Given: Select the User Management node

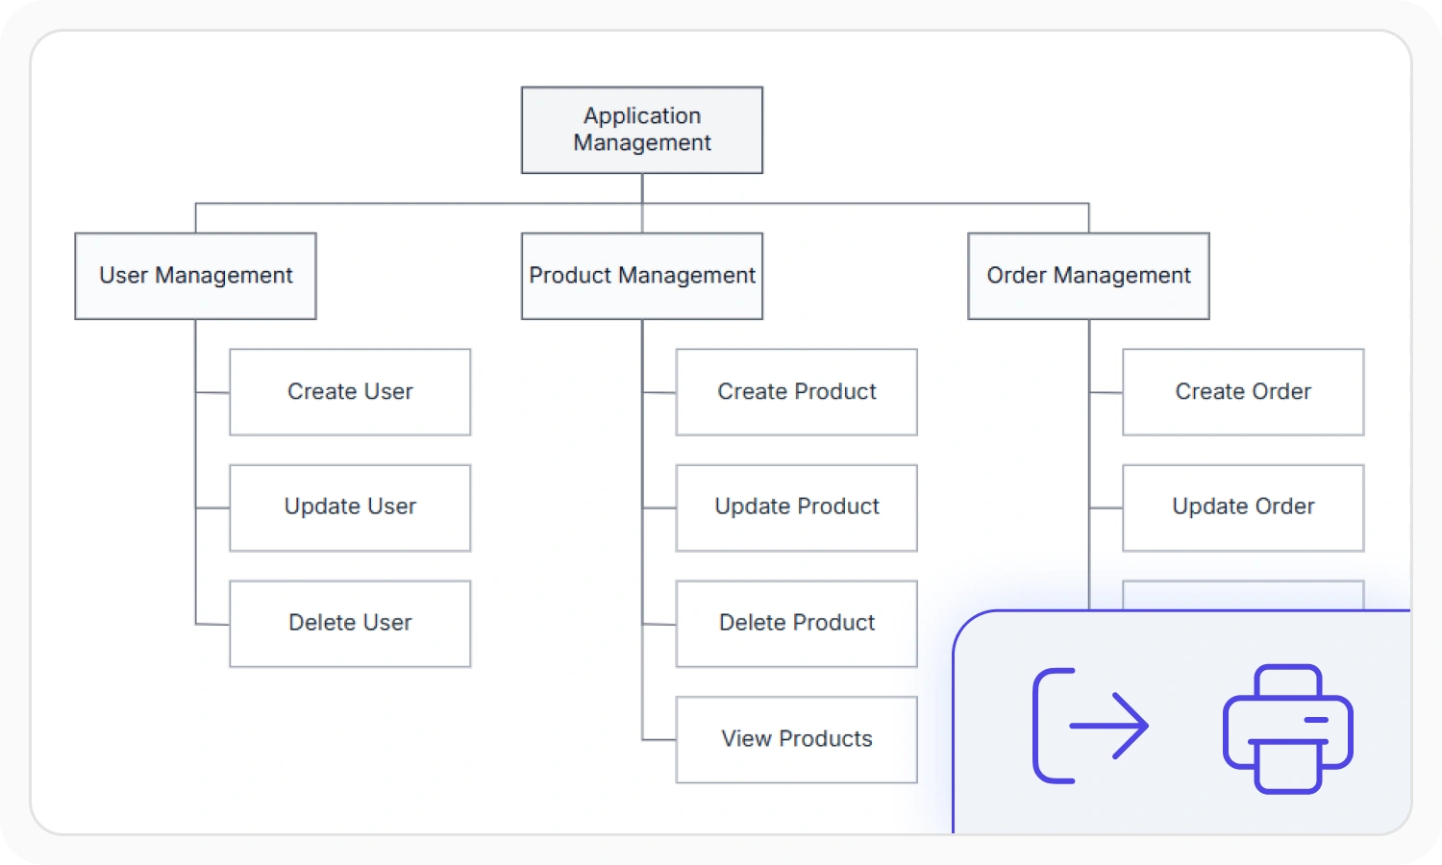Looking at the screenshot, I should point(195,276).
